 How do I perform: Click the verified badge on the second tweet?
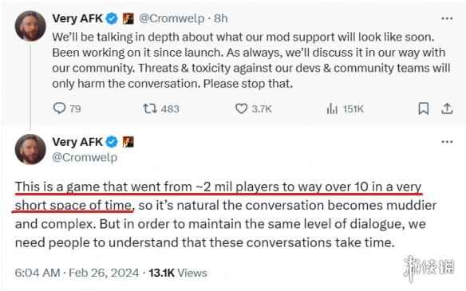tap(112, 142)
